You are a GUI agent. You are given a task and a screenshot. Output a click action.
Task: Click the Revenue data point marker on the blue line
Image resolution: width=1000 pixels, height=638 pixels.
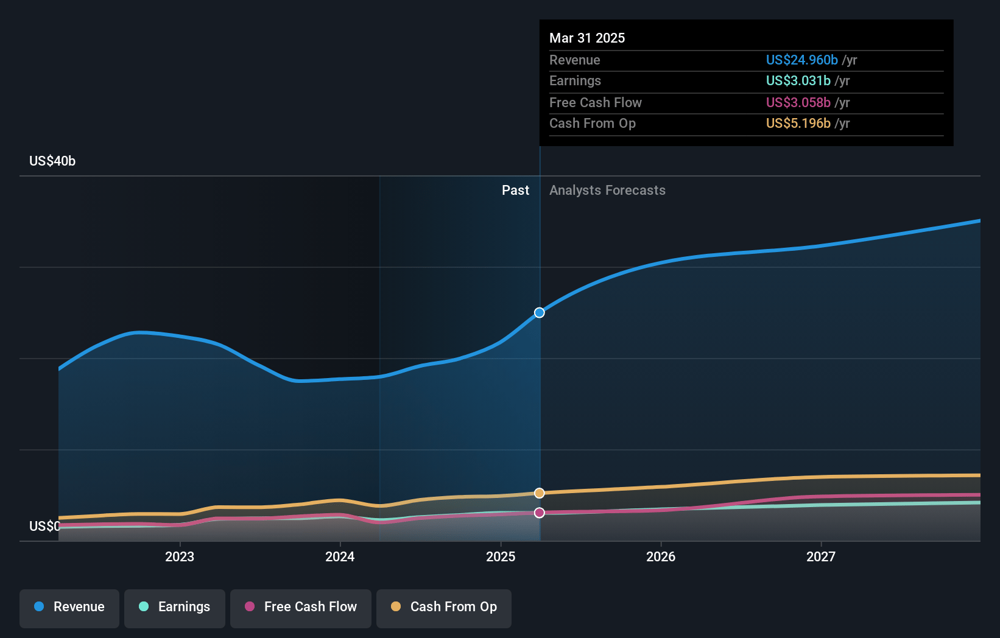(540, 313)
